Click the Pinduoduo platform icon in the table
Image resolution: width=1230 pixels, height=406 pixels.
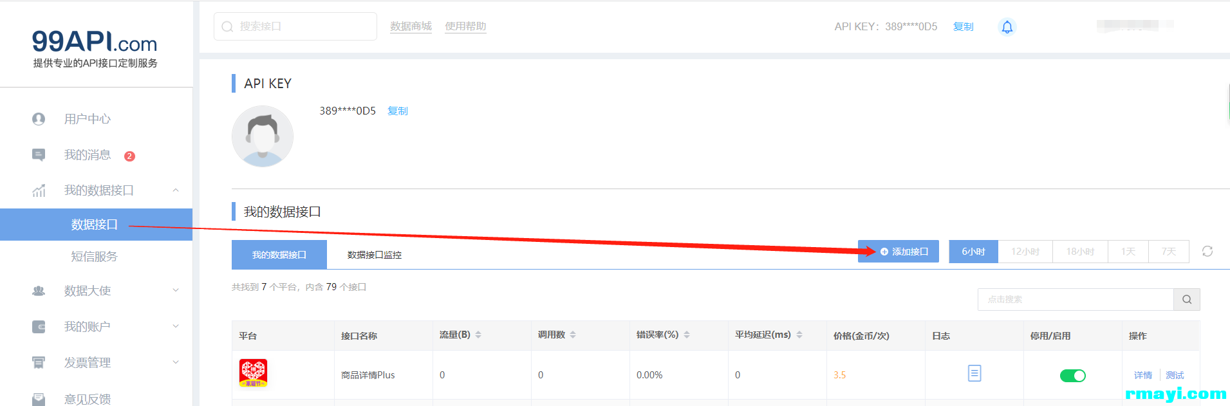click(x=253, y=373)
